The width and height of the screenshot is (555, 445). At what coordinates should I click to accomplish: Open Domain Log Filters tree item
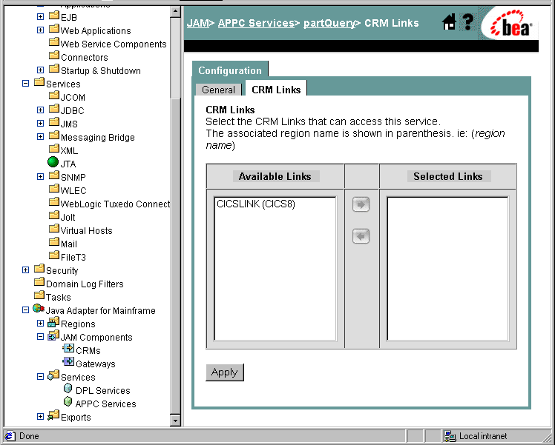pyautogui.click(x=85, y=284)
